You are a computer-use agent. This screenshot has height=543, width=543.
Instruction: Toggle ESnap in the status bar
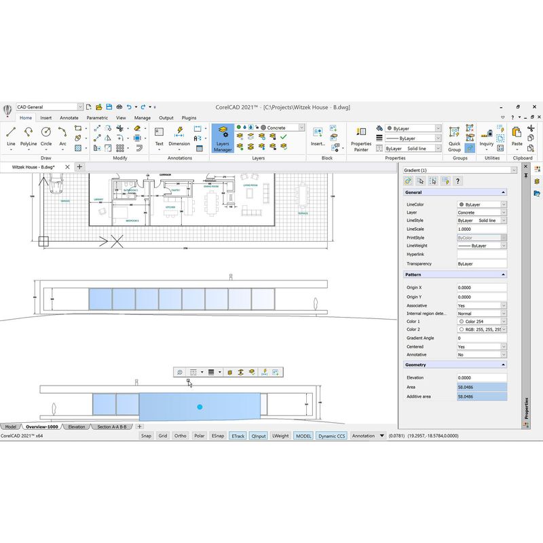218,436
